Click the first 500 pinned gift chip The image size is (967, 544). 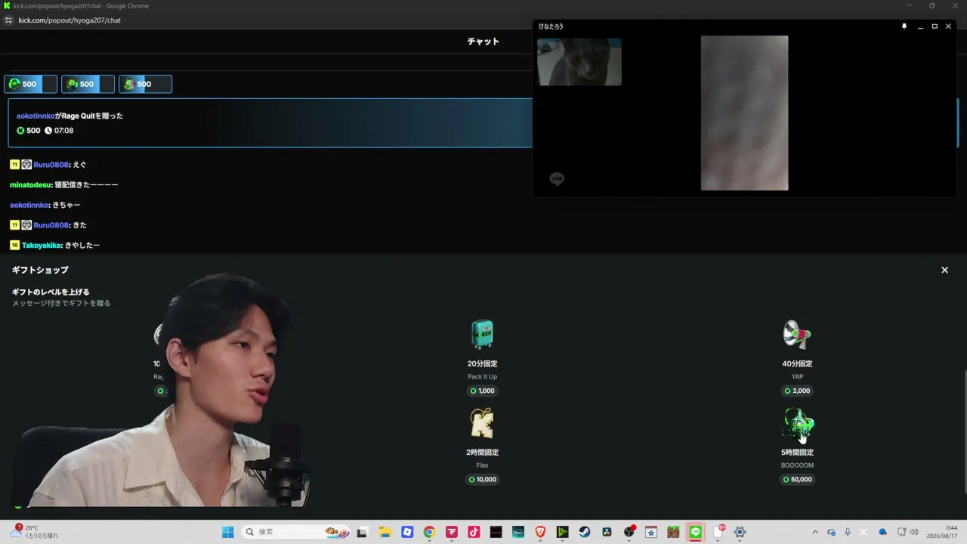(30, 84)
